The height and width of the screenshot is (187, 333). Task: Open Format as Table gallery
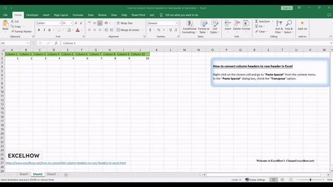tap(203, 27)
